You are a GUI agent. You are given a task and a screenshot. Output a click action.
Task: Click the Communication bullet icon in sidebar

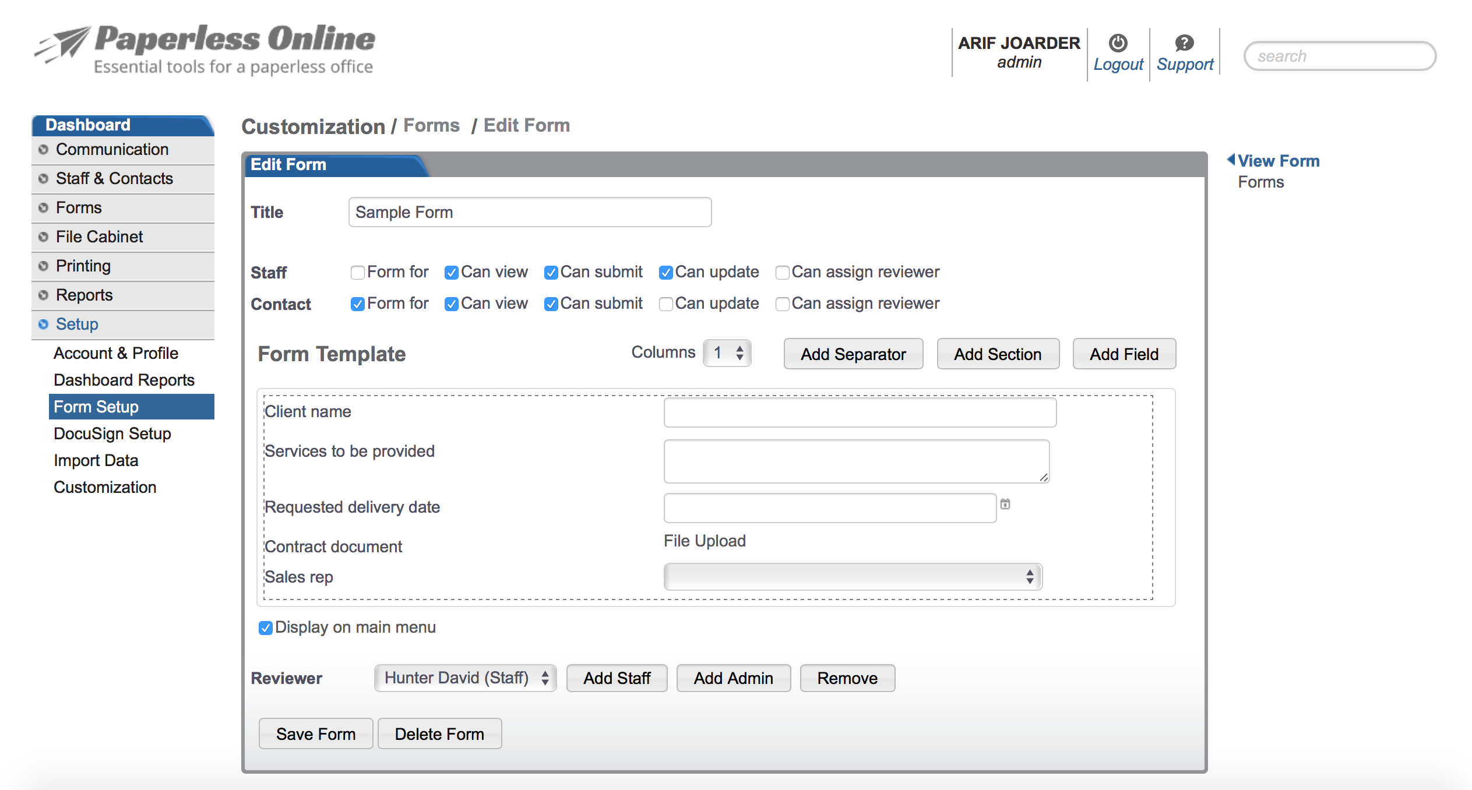point(43,150)
